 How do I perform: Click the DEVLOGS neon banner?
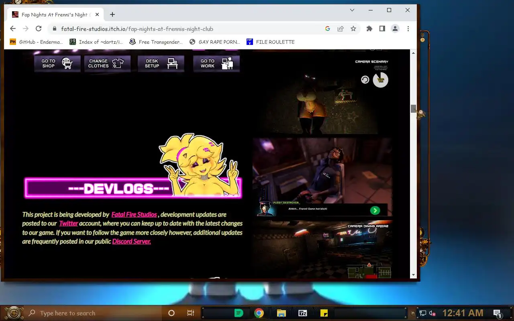click(133, 188)
